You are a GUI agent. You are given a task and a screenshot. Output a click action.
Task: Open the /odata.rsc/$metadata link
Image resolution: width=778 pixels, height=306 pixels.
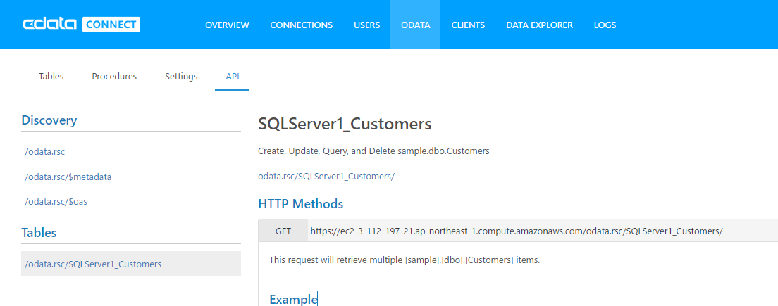[x=68, y=177]
